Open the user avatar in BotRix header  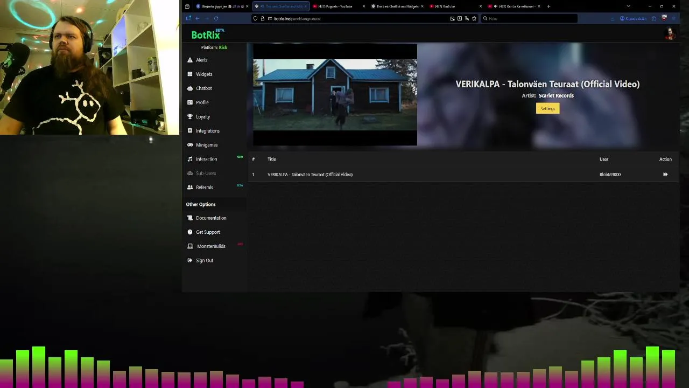pyautogui.click(x=670, y=34)
